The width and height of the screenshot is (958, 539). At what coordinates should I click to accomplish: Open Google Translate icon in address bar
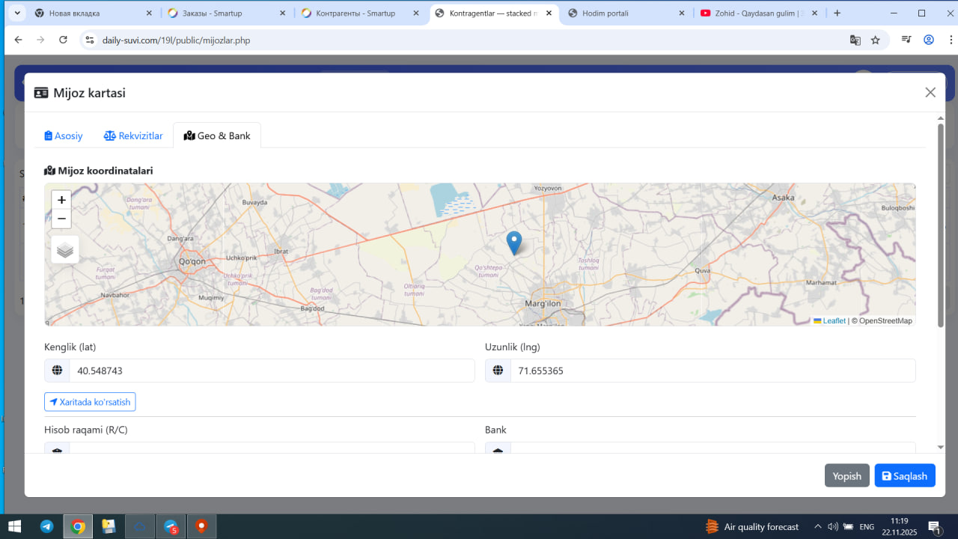click(855, 40)
